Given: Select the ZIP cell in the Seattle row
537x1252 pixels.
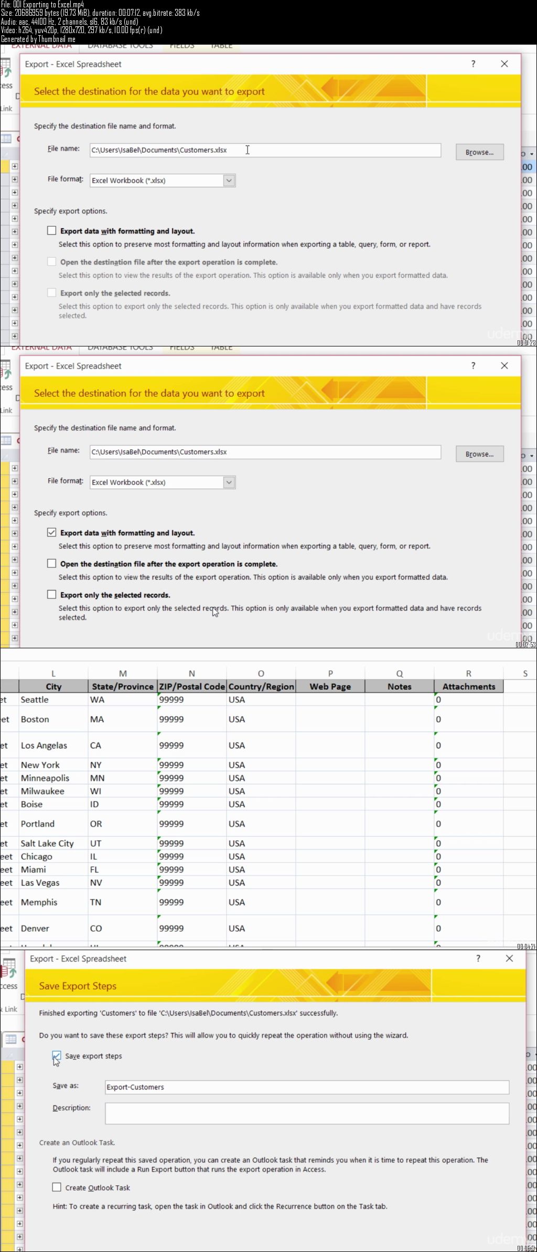Looking at the screenshot, I should coord(192,700).
